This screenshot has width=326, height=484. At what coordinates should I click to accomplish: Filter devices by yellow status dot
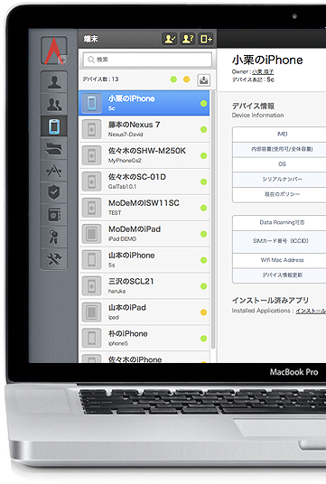(186, 79)
